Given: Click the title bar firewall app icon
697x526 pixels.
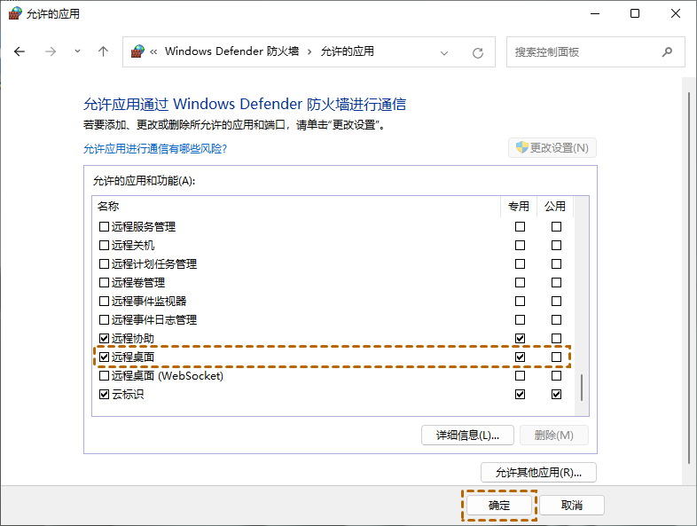Looking at the screenshot, I should point(15,13).
